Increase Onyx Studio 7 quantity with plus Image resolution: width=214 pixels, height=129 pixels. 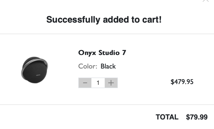tap(111, 83)
